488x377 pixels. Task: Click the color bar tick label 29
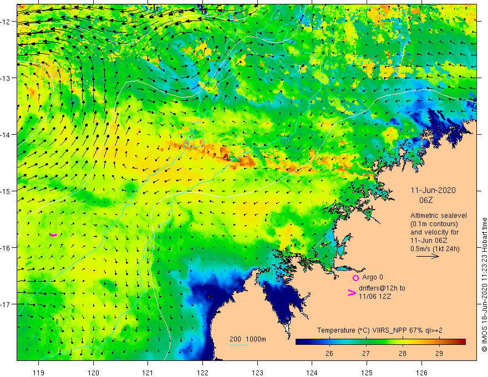(x=439, y=353)
